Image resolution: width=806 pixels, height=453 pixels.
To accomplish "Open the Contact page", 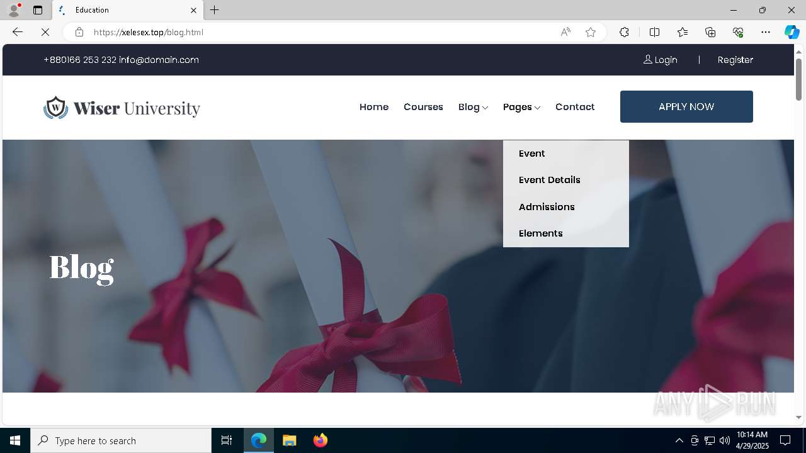I will point(575,107).
